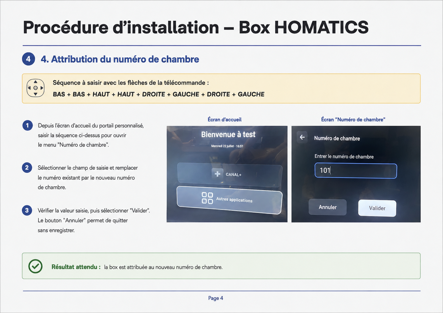Click the "Bienvenue à test" heading
Viewport: 443px width, 313px height.
click(228, 134)
